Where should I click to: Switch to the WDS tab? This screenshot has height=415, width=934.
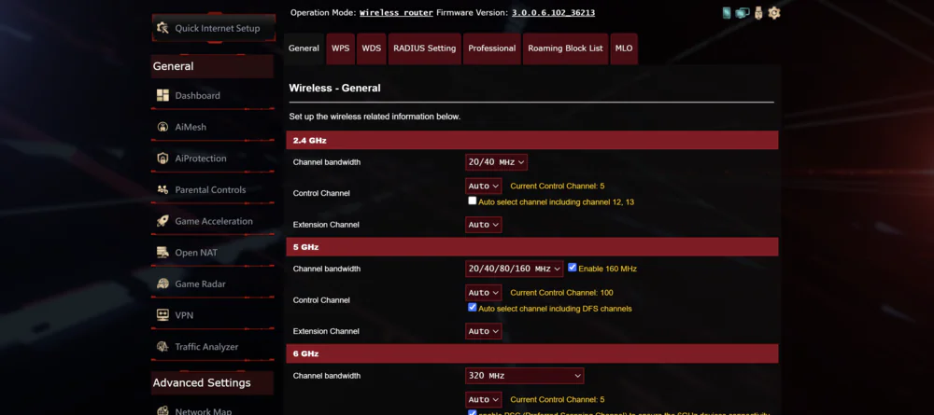[372, 48]
